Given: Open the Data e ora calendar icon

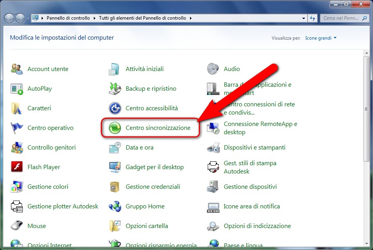Looking at the screenshot, I should tap(115, 148).
